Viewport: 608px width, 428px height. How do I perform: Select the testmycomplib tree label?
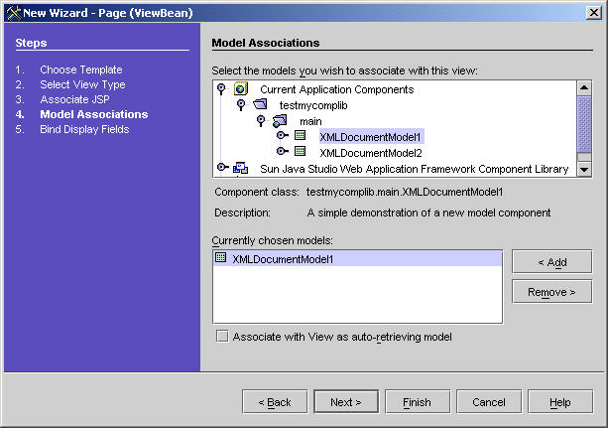(313, 105)
